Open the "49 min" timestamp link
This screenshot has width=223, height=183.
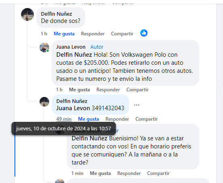pyautogui.click(x=64, y=119)
